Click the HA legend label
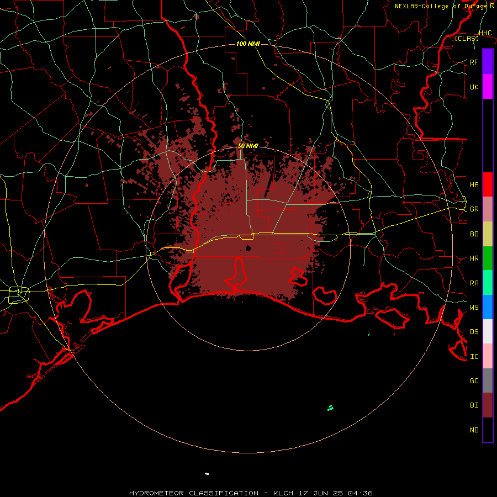 coord(474,184)
